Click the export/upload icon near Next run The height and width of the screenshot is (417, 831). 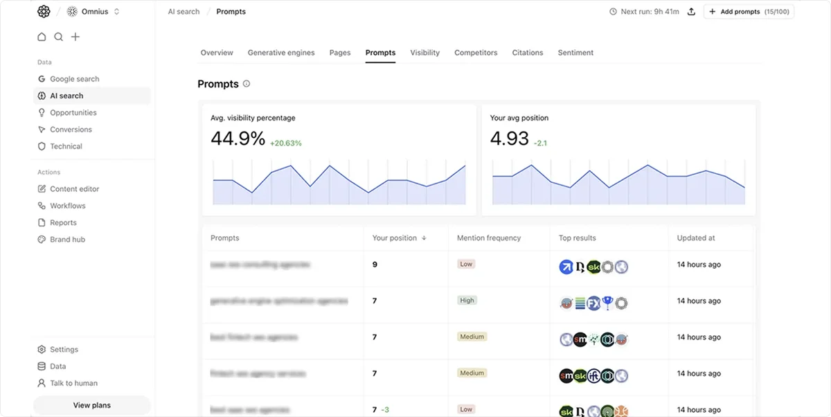click(691, 11)
